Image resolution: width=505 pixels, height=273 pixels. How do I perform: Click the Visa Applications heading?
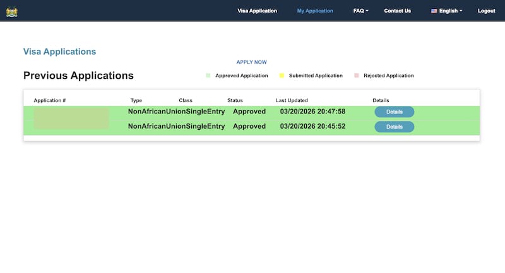(59, 52)
